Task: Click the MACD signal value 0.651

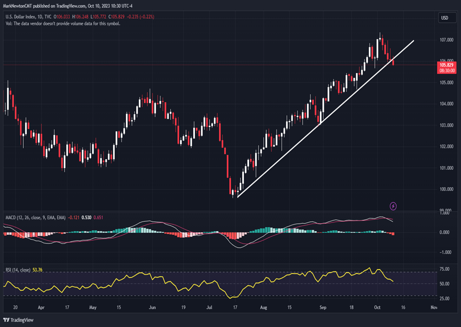Action: pyautogui.click(x=98, y=217)
